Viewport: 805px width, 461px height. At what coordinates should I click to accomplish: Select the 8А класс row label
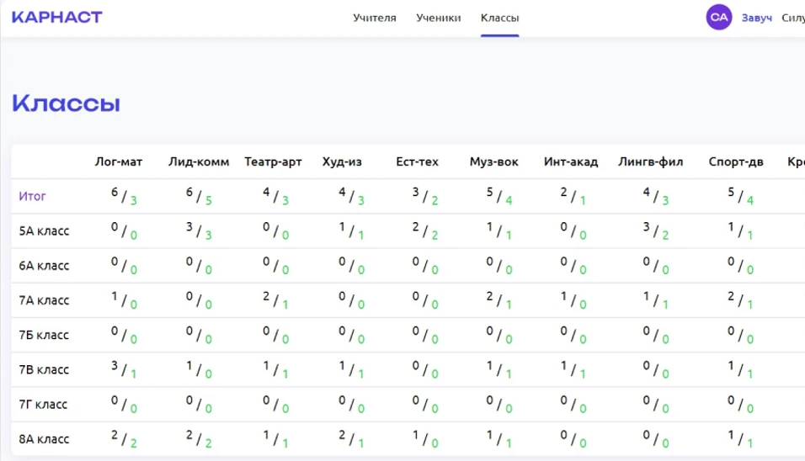(44, 439)
